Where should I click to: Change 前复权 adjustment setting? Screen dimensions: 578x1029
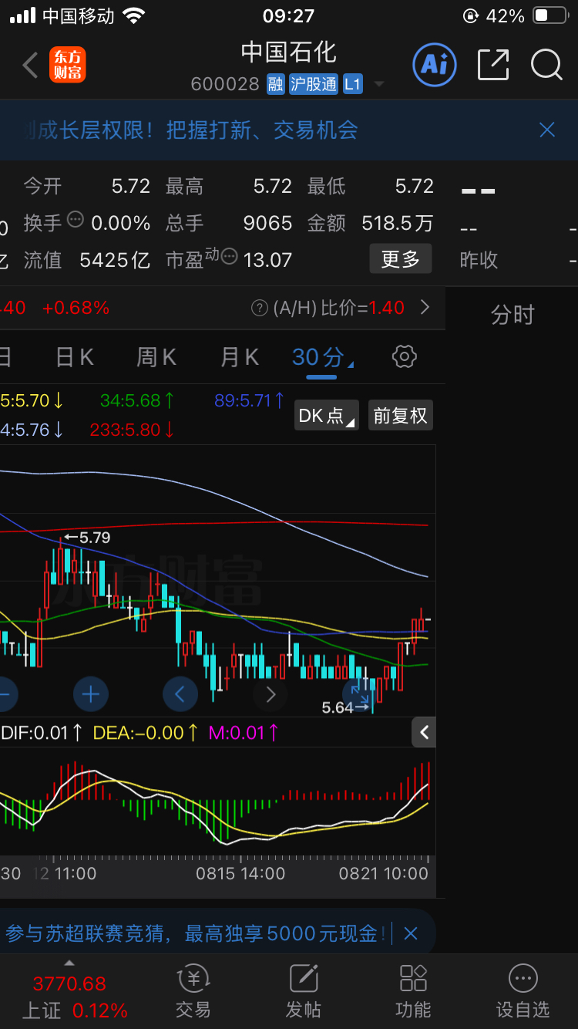point(400,415)
